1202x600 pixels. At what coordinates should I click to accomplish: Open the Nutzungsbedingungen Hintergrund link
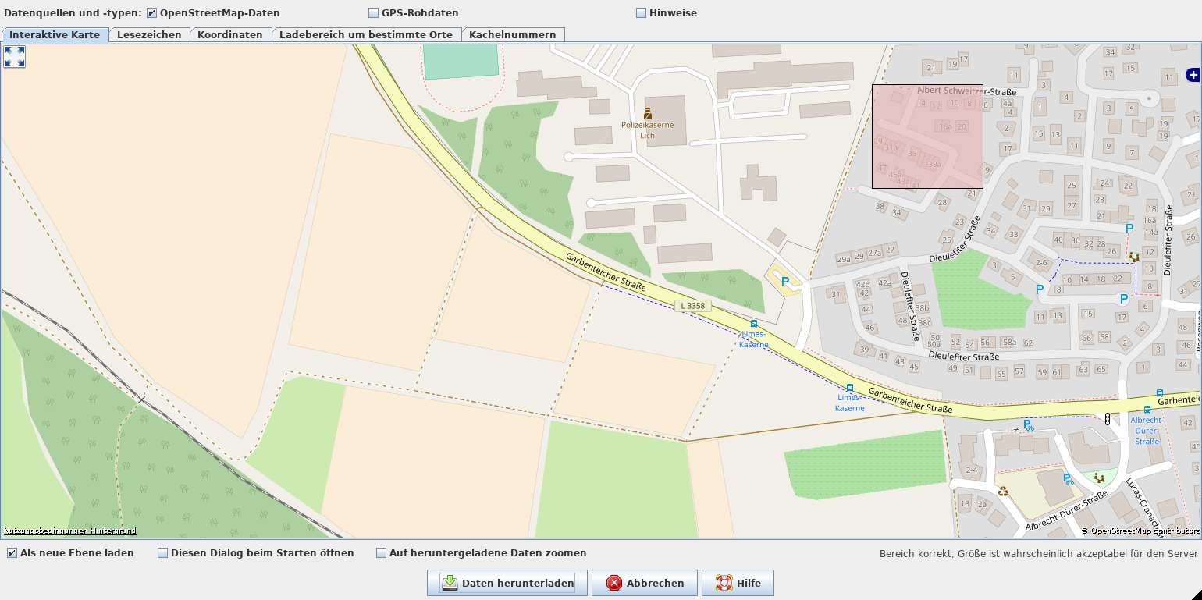point(70,531)
